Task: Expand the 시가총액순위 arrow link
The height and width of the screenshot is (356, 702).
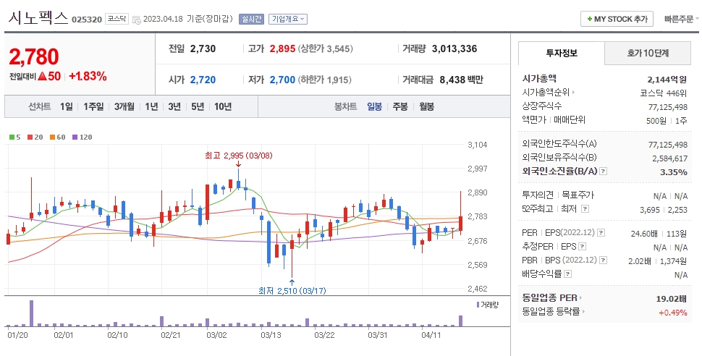Action: [573, 93]
